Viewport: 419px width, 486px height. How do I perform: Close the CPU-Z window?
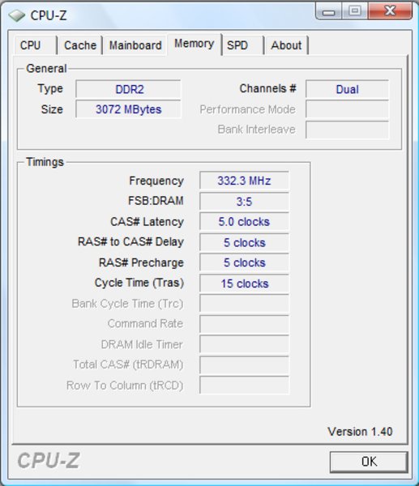(x=390, y=11)
